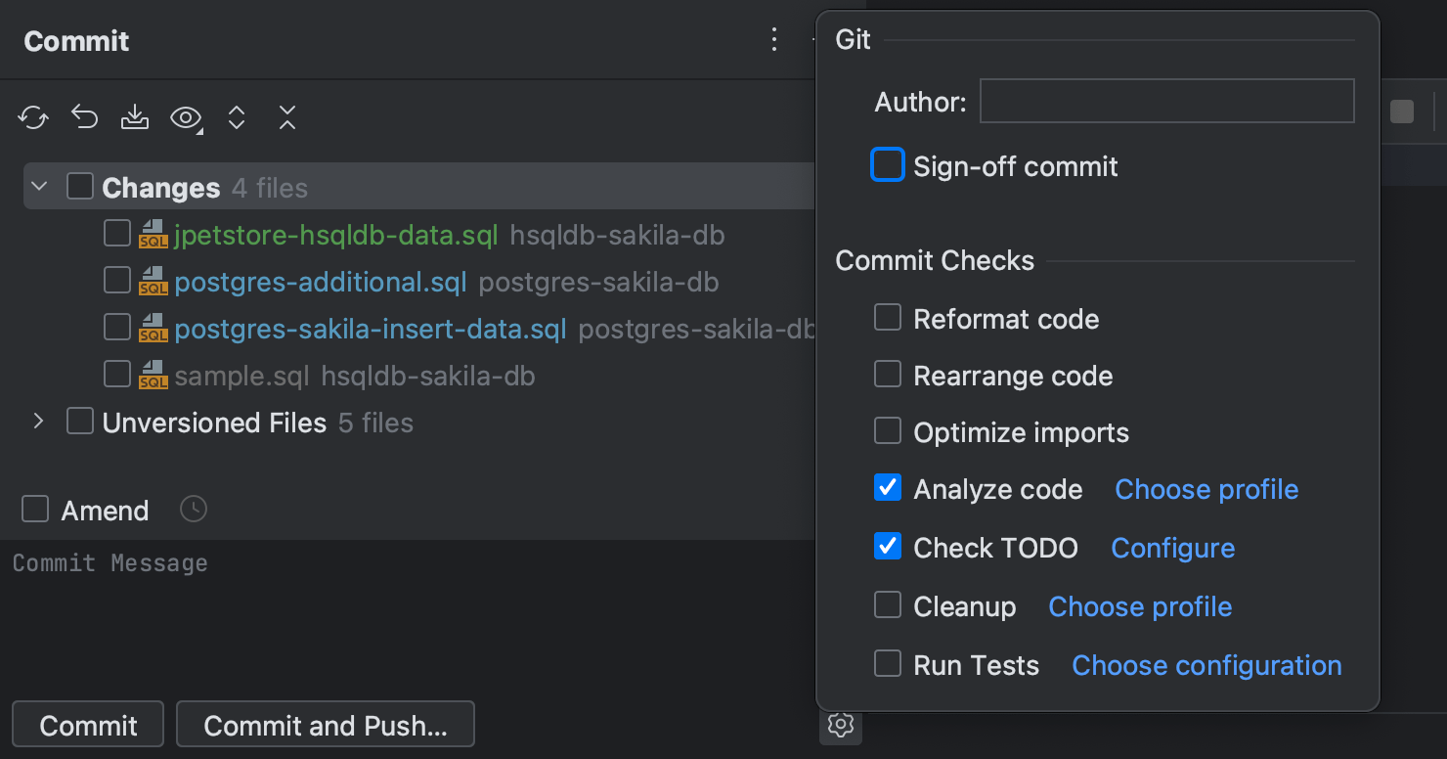
Task: Tick the Amend checkbox
Action: (x=36, y=510)
